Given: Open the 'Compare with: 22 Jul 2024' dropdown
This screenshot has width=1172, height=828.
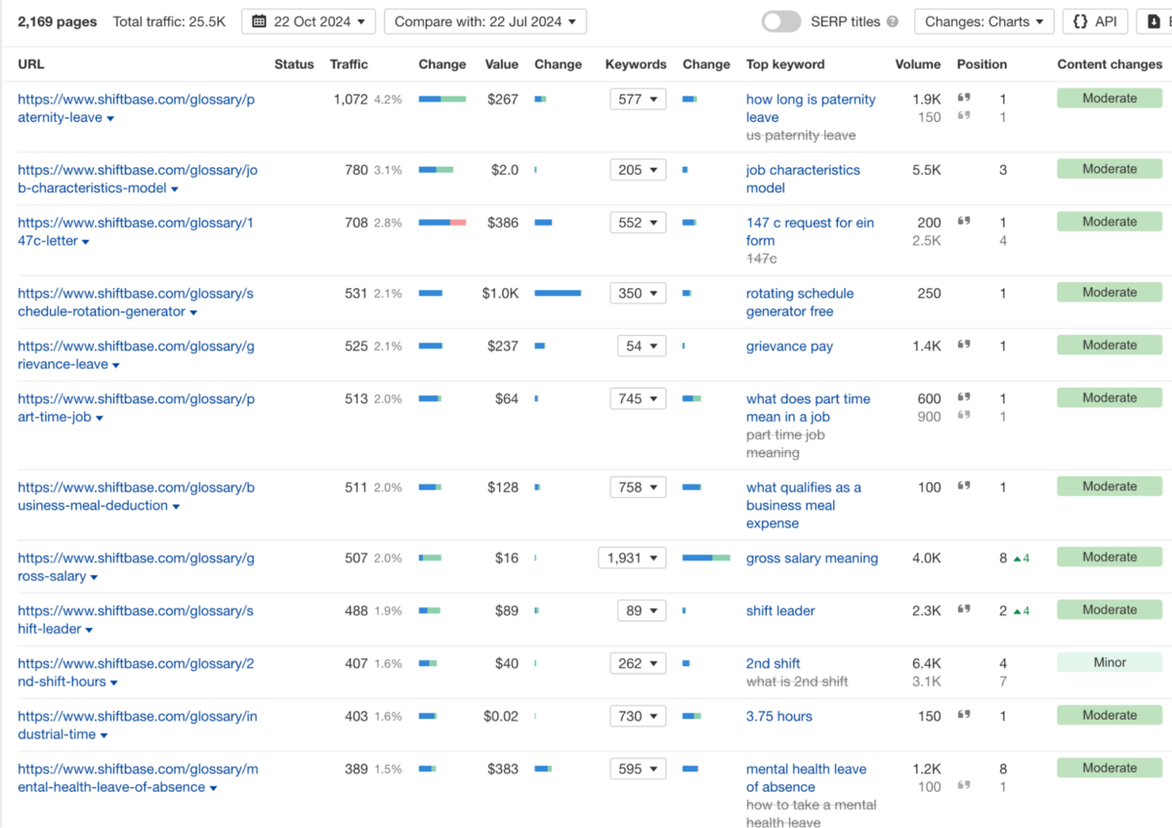Looking at the screenshot, I should 485,21.
